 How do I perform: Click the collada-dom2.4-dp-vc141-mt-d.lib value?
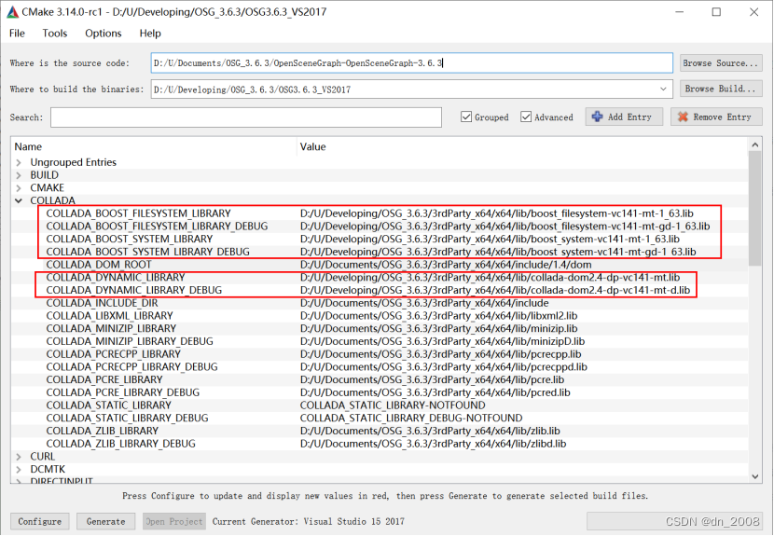click(x=495, y=290)
